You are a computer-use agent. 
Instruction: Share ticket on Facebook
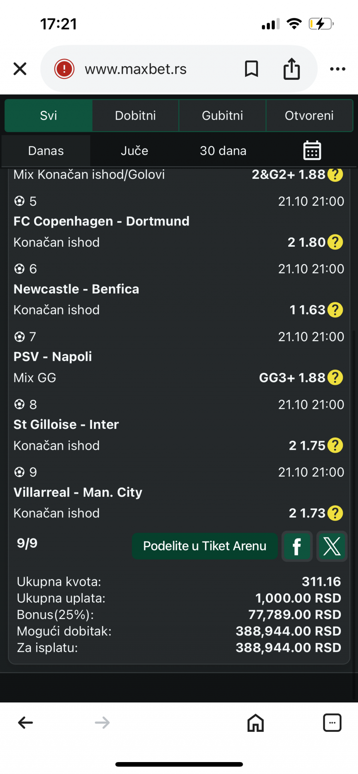point(297,546)
